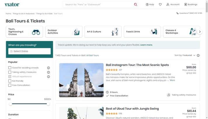Click the Classes & Workshops illustration icon
Screen dimensions: 208x119
tap(193, 32)
